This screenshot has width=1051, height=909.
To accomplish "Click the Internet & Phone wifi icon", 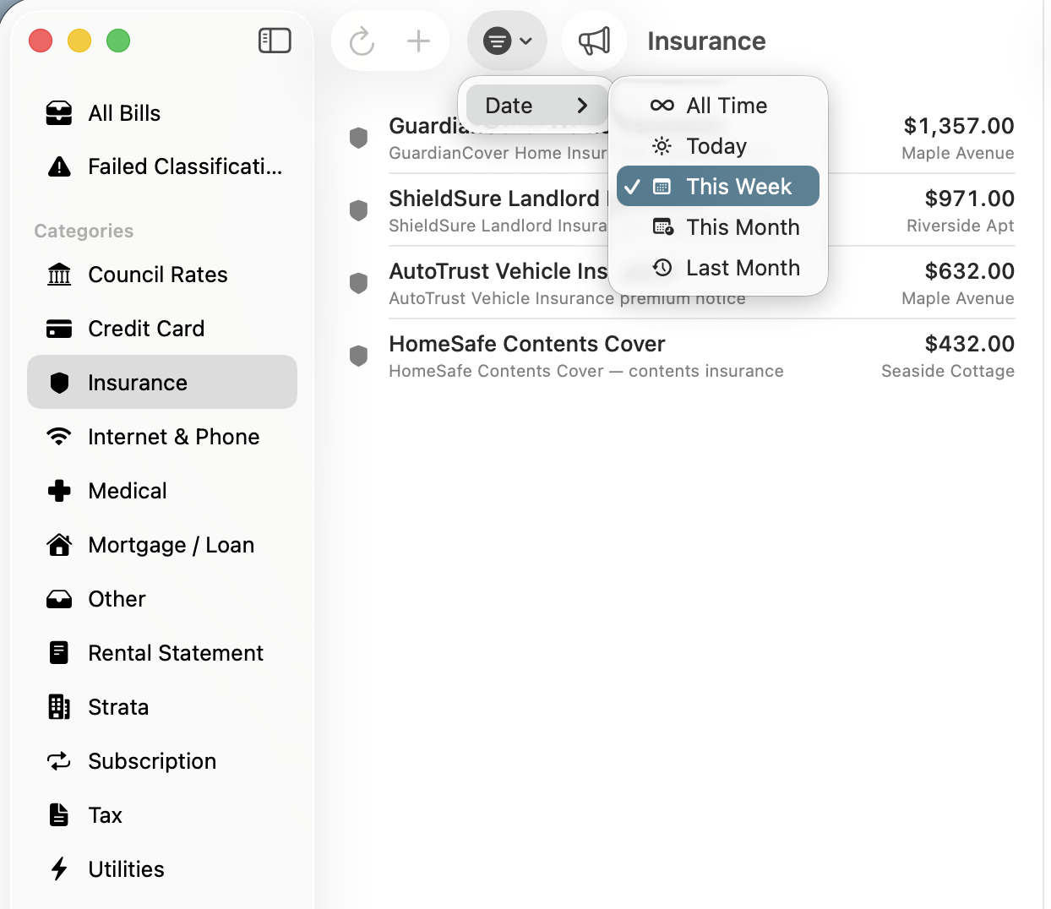I will tap(59, 437).
